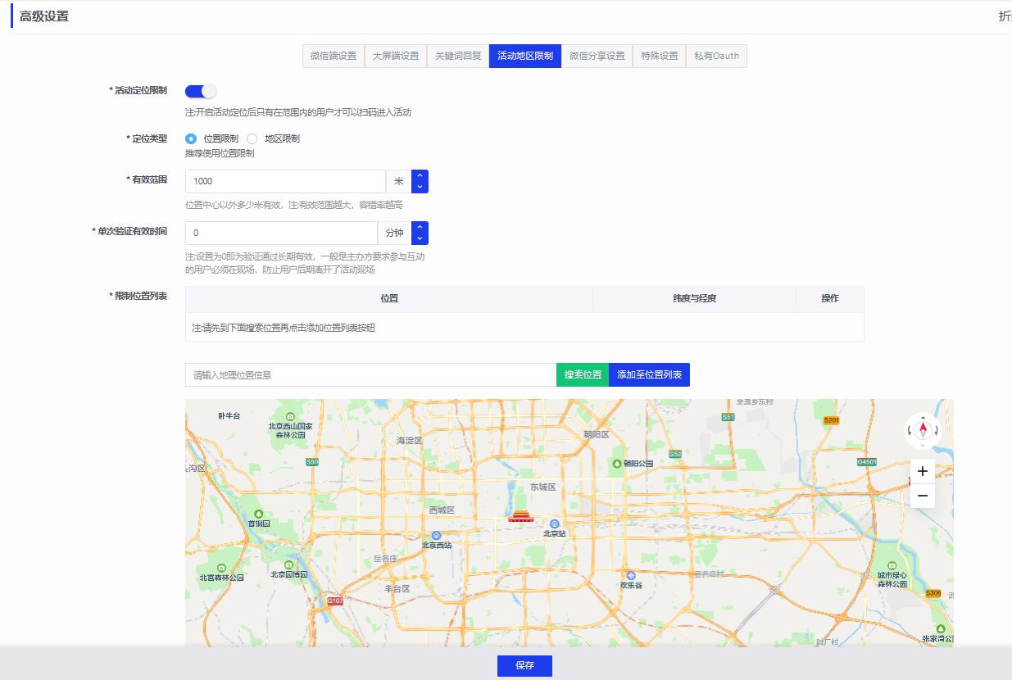Image resolution: width=1012 pixels, height=680 pixels.
Task: Select the 位置限制 radio option
Action: click(191, 139)
